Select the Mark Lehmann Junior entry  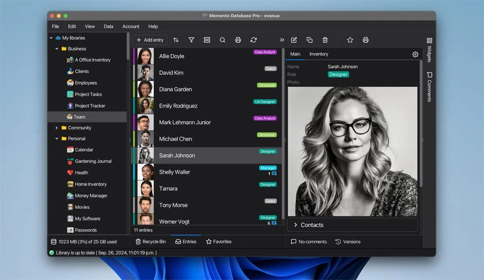207,123
